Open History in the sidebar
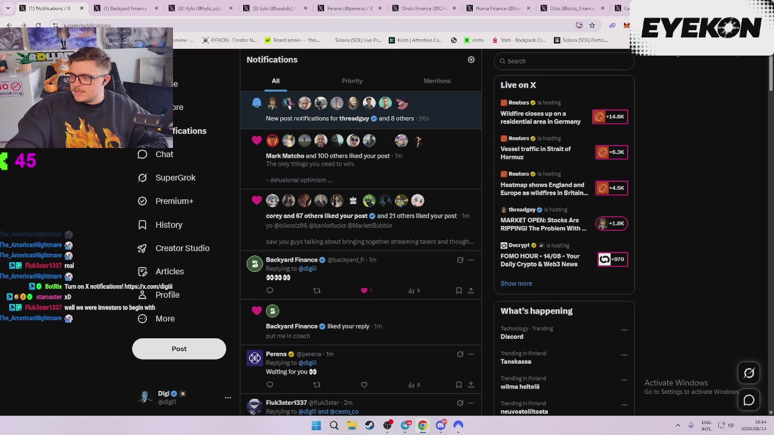The image size is (774, 435). [160, 225]
